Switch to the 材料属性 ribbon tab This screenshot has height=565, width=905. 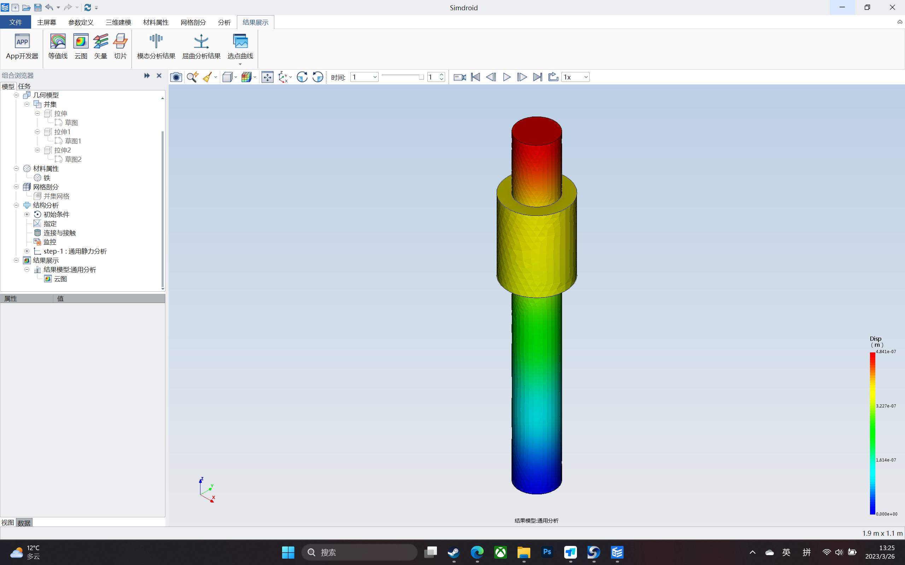coord(156,22)
